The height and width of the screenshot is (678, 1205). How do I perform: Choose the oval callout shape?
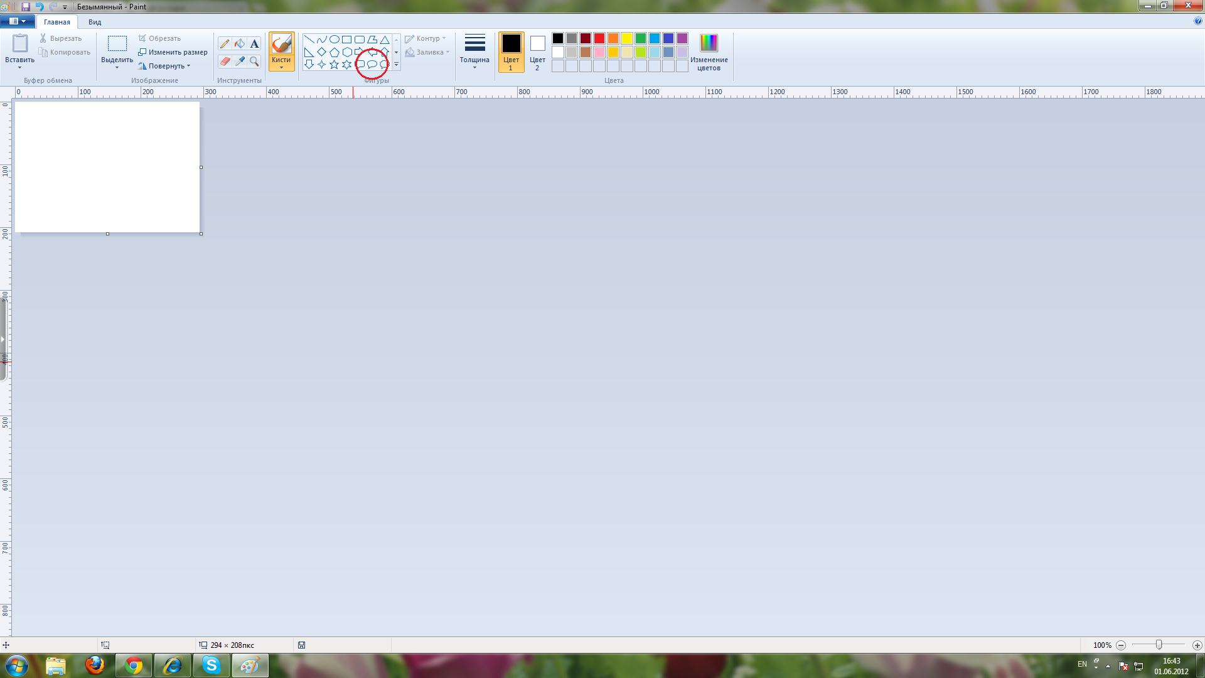(x=372, y=65)
